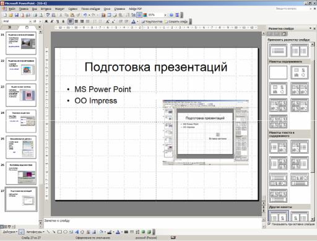
Task: Open the task pane title dropdown arrow
Action: (x=310, y=28)
